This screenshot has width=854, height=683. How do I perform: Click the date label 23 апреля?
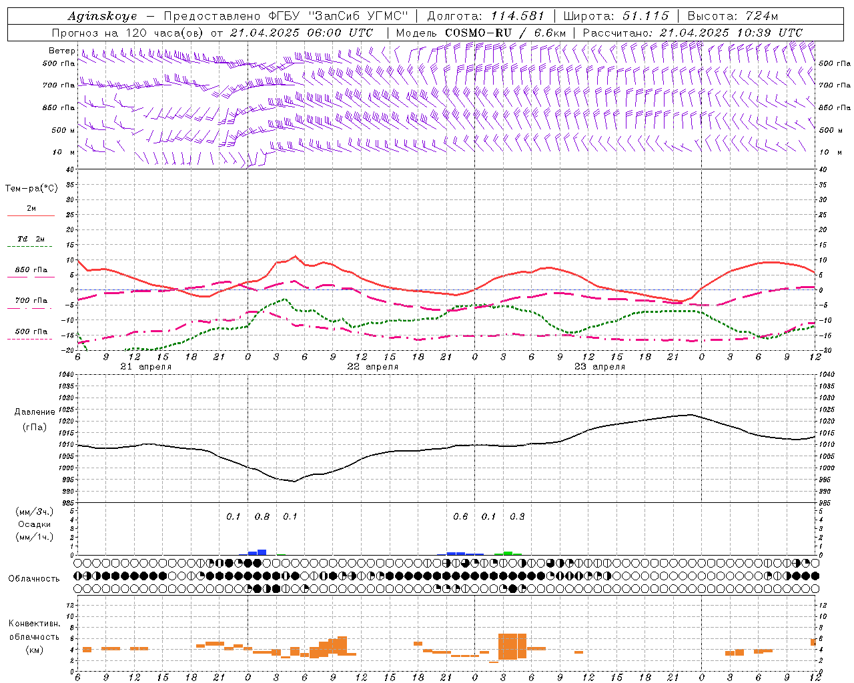click(x=599, y=367)
